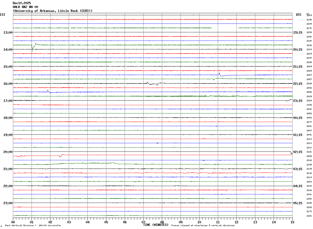Click the 21:15 UTC time label
Screen dimensions: 313x229
click(x=297, y=66)
